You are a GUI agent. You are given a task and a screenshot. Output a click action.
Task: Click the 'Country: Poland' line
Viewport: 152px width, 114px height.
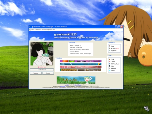[x=74, y=52]
